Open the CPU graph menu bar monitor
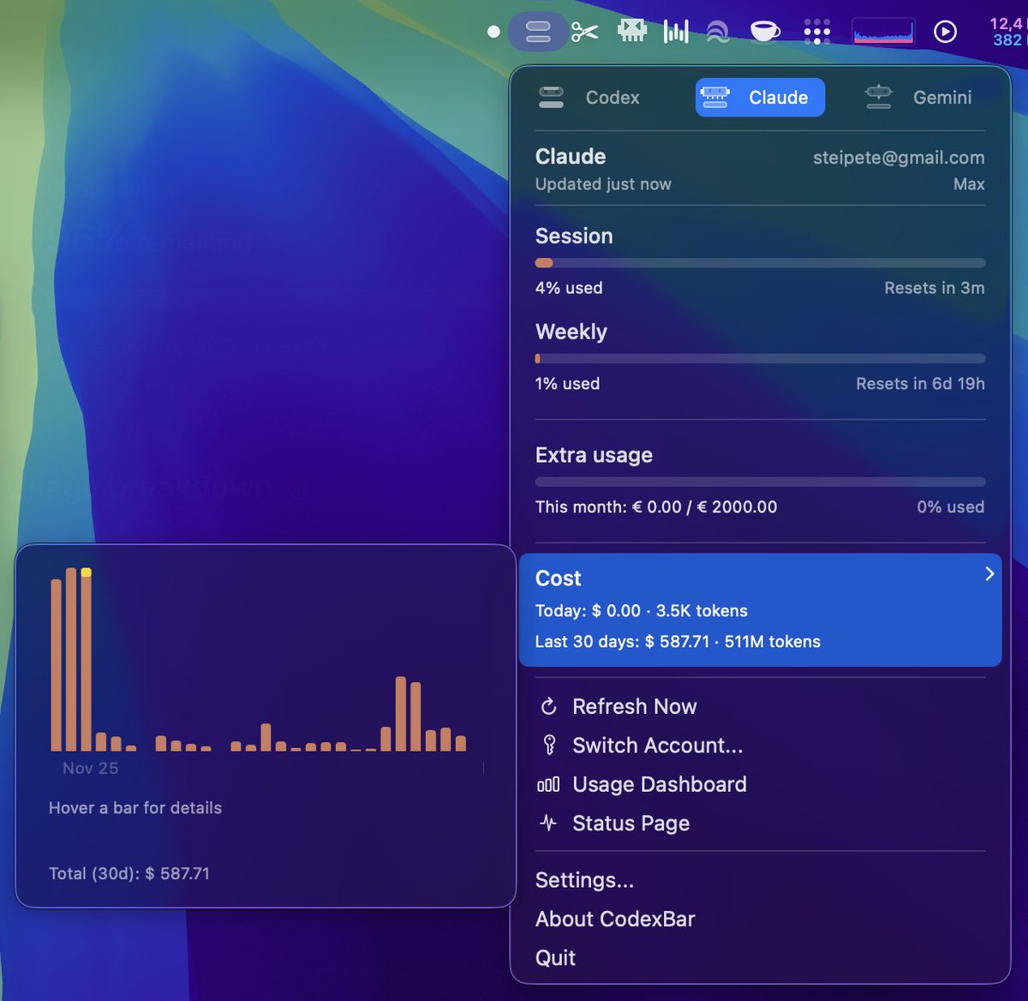The width and height of the screenshot is (1028, 1001). pos(883,33)
